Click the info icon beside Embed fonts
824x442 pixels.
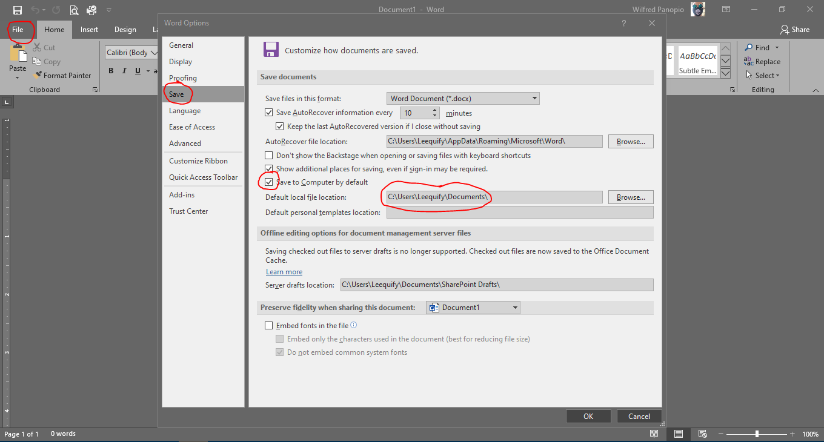click(354, 325)
